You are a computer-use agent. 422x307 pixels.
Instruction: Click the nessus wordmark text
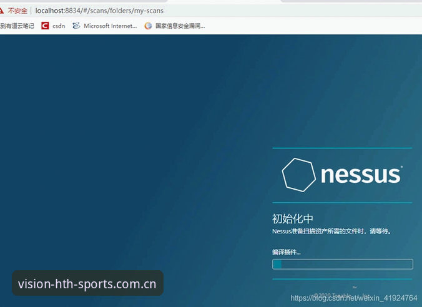point(361,175)
